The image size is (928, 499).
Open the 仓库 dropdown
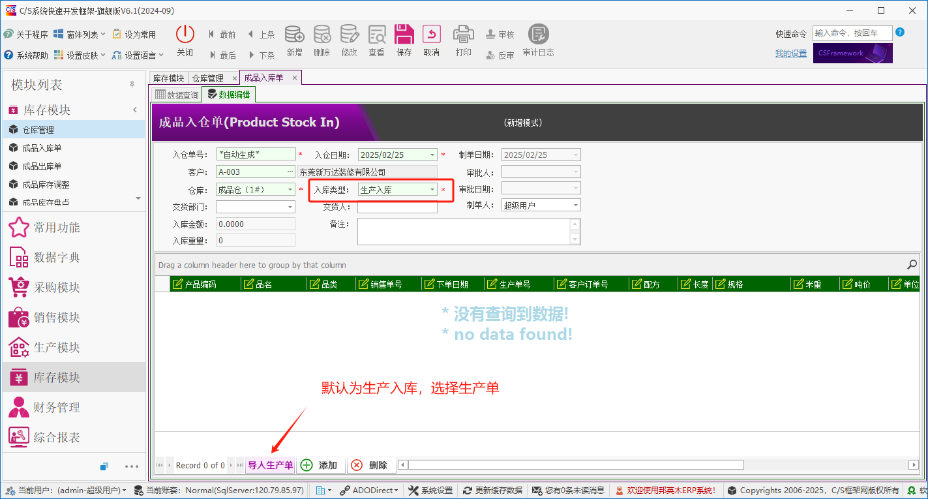(x=290, y=190)
